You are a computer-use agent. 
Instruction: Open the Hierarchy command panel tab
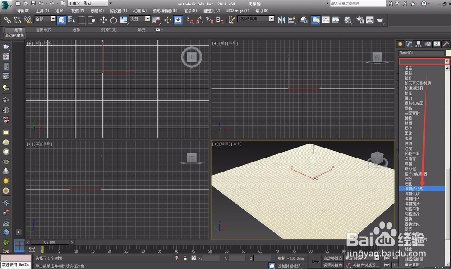[x=418, y=44]
